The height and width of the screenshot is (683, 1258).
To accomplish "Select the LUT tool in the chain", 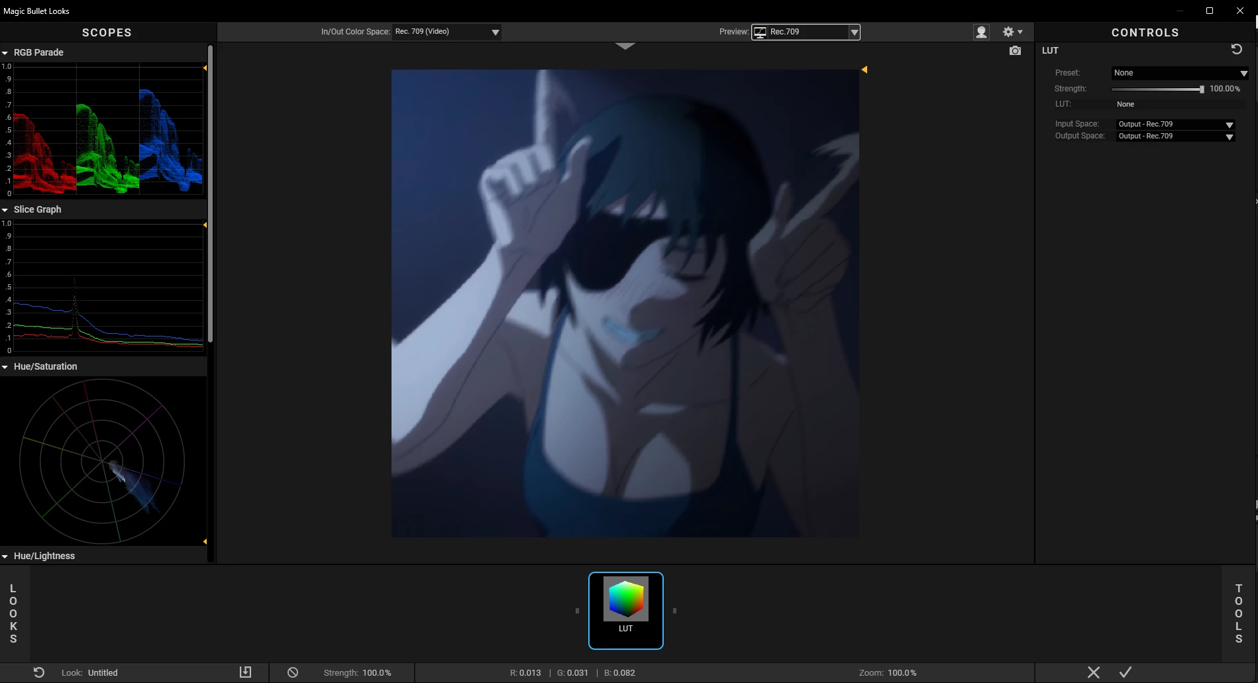I will tap(626, 611).
